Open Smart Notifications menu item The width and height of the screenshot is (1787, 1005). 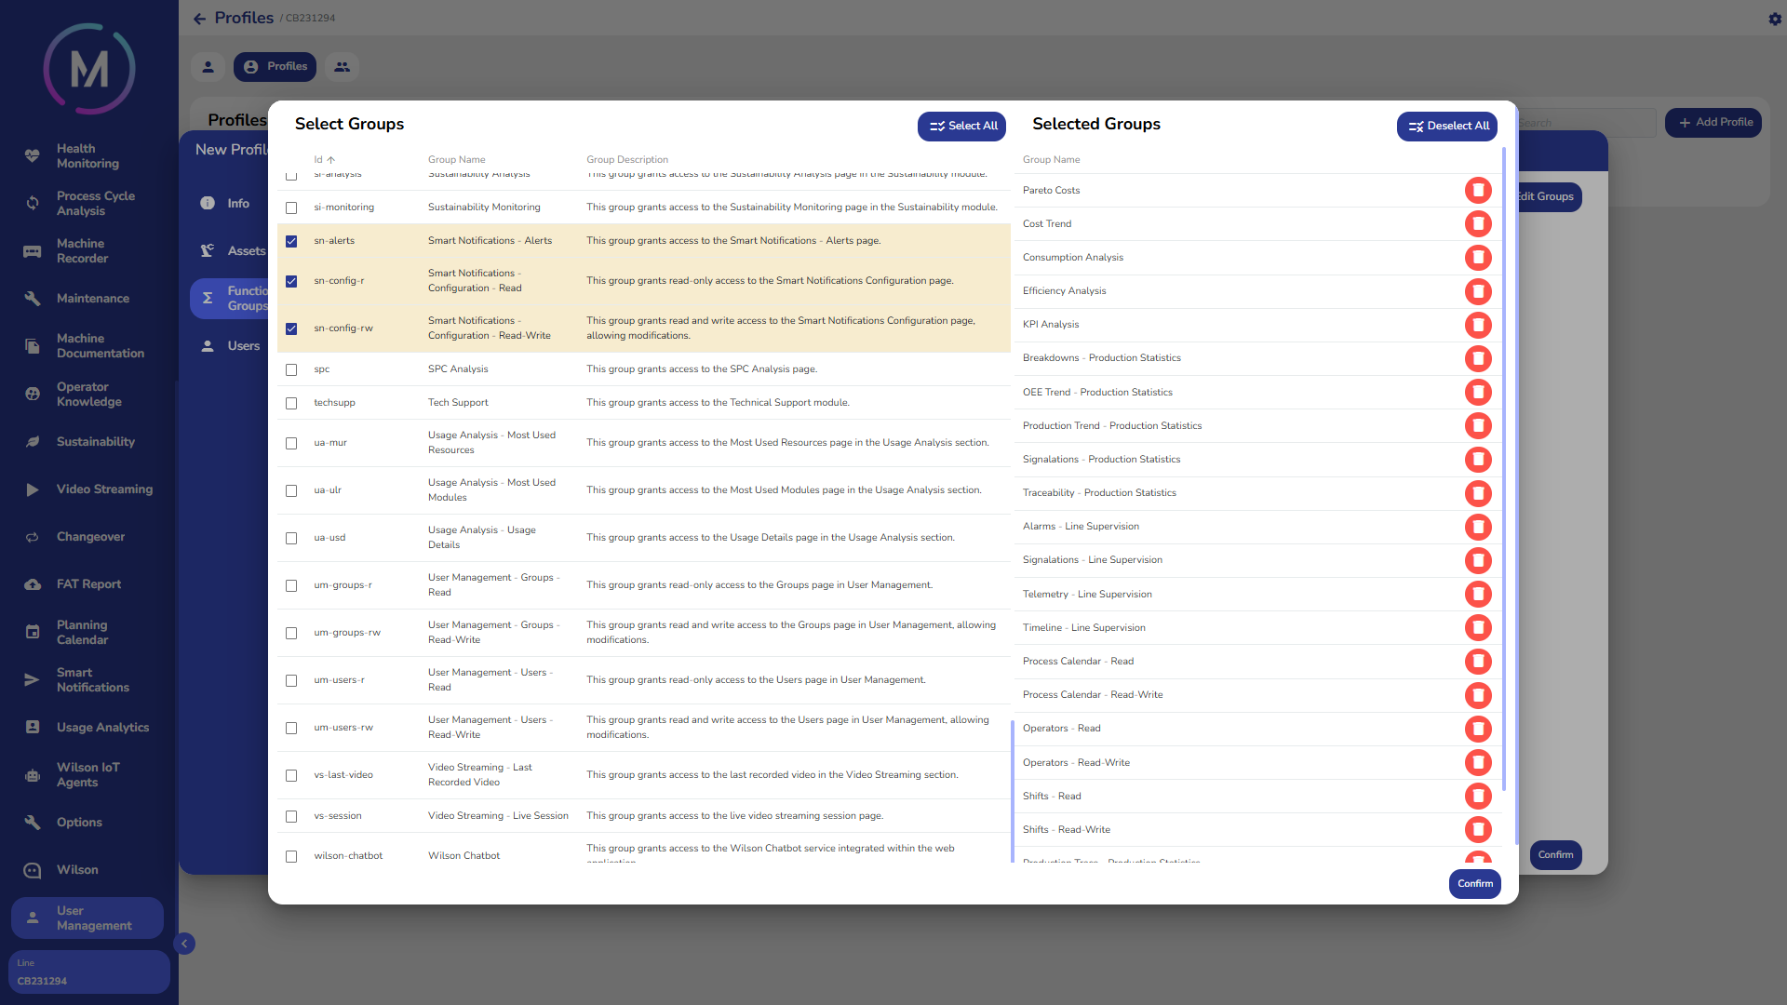pos(92,680)
